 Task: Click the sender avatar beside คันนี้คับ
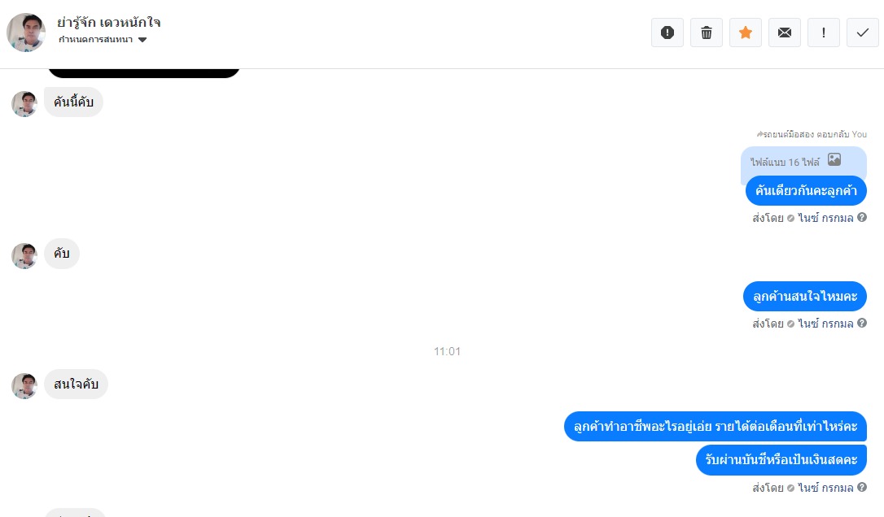point(24,104)
